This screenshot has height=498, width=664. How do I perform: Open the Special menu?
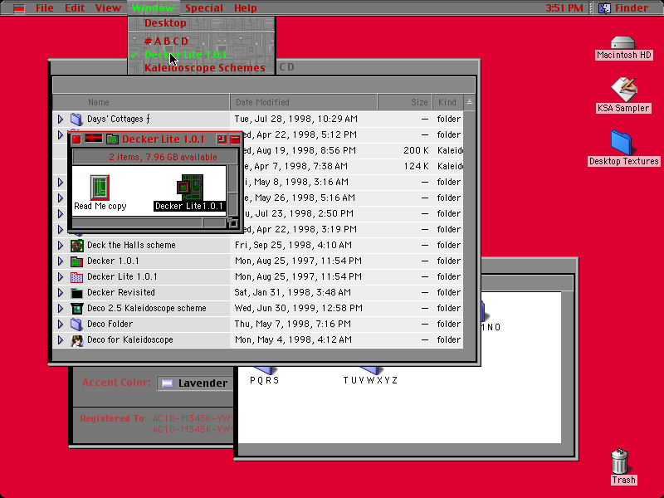[203, 7]
